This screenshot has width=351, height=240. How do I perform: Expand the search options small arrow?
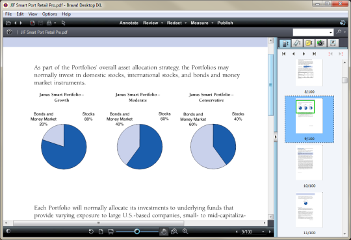(344, 32)
